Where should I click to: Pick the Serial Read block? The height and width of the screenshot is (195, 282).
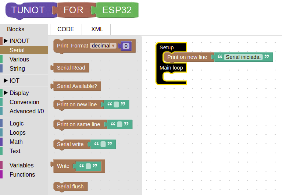[70, 68]
